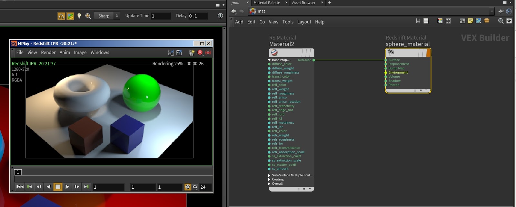Click the highlighted stop playback button
The height and width of the screenshot is (207, 516).
[58, 187]
